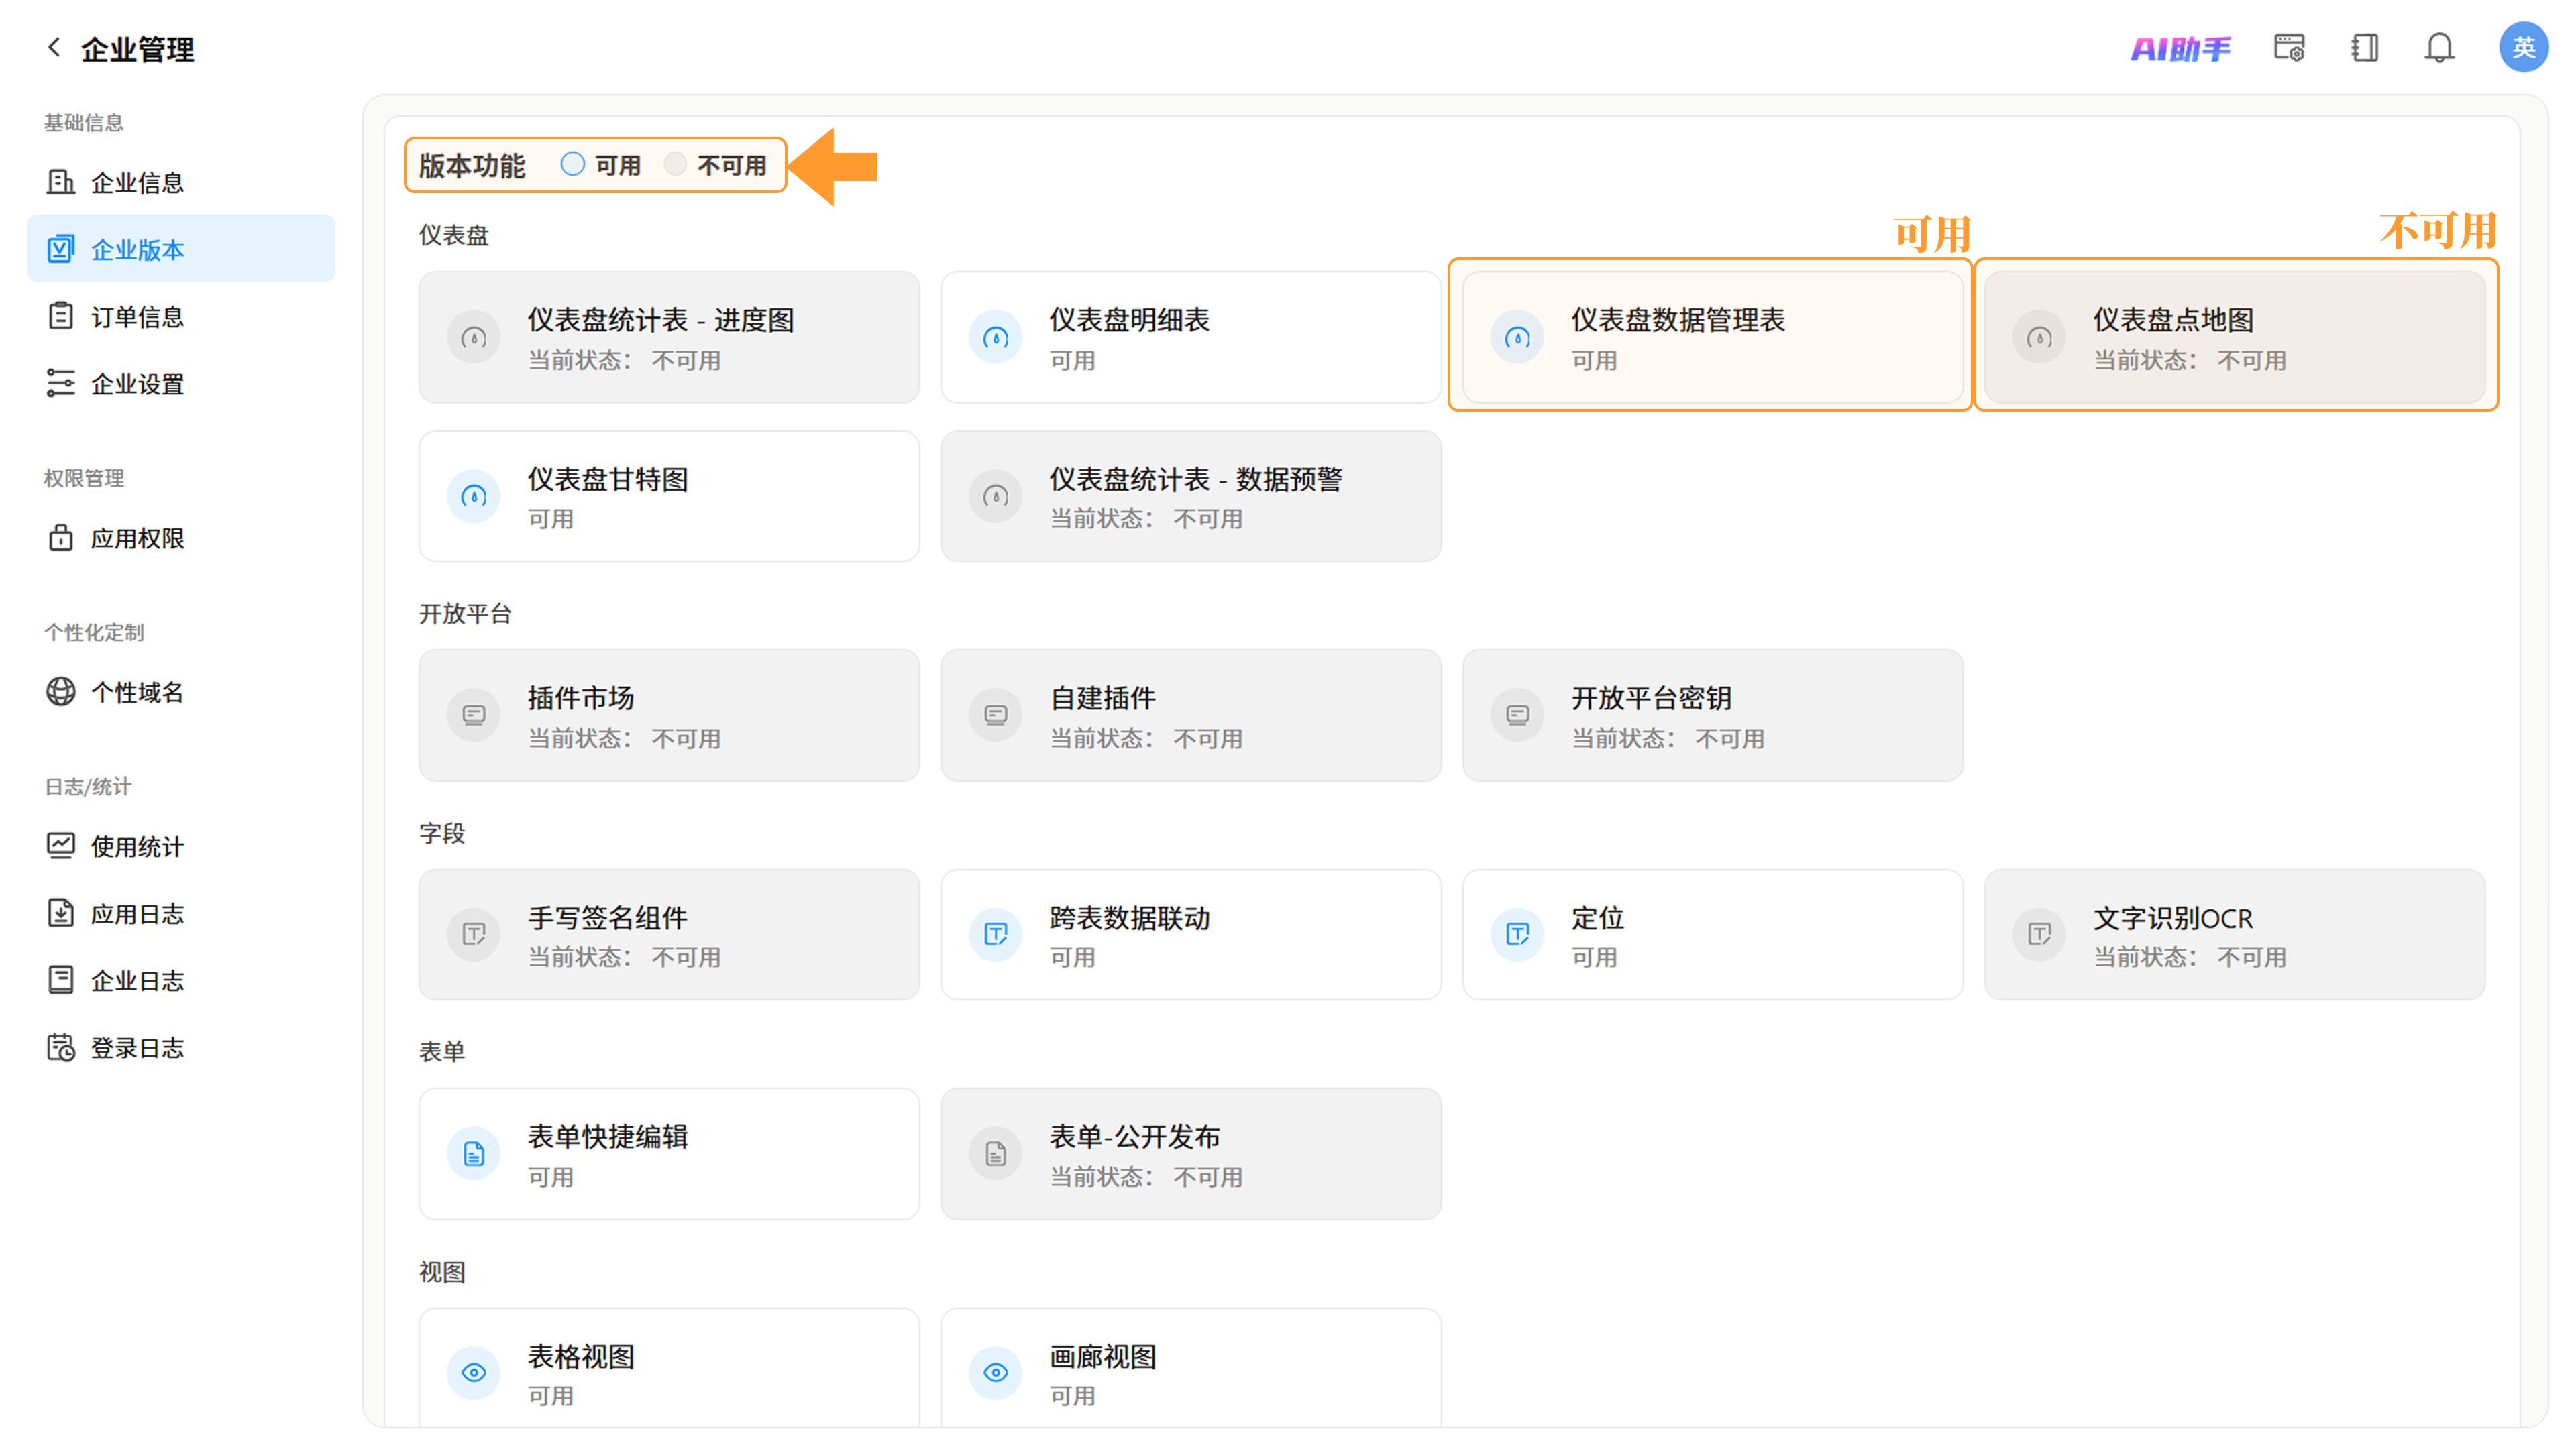Open the 仪表盘数据管理表 card

[x=1713, y=338]
